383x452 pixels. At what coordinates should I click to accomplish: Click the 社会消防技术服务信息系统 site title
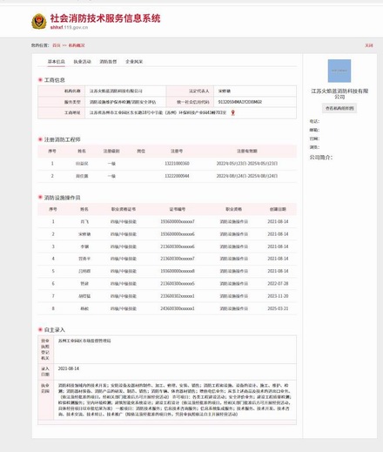click(x=105, y=18)
